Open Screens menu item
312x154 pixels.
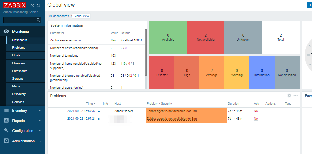[x=26, y=79]
